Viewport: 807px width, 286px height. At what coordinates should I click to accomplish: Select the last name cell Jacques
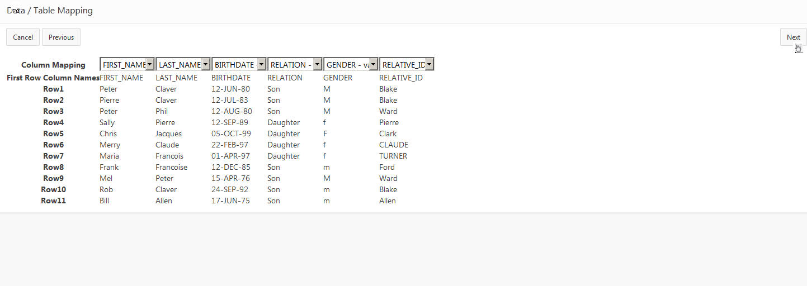point(168,134)
